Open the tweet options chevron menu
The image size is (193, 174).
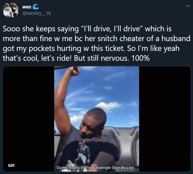pyautogui.click(x=188, y=6)
